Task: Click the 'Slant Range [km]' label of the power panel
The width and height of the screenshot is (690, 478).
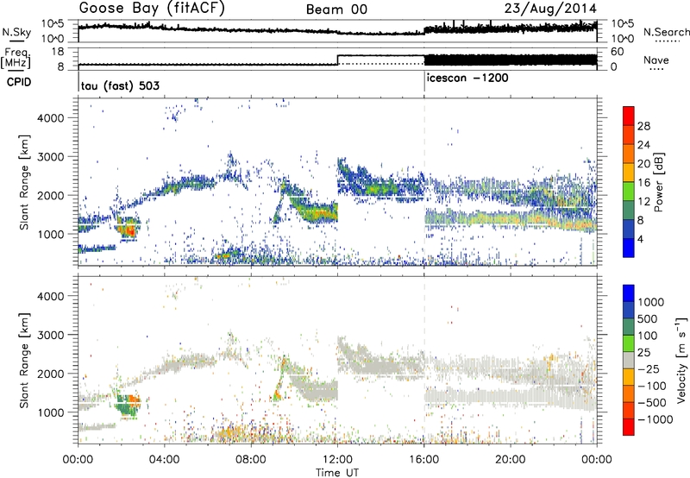Action: click(24, 182)
